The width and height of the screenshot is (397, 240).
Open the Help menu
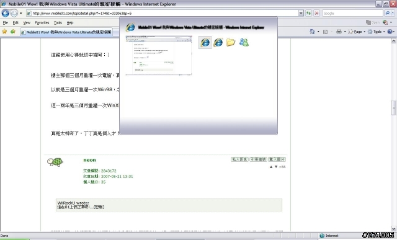[70, 23]
